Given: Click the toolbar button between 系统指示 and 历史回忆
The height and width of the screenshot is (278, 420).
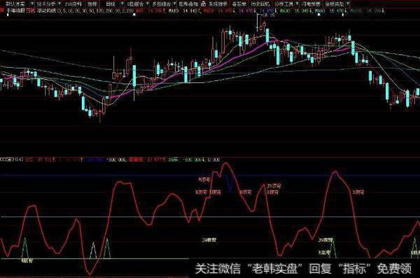Looking at the screenshot, I should 239,4.
